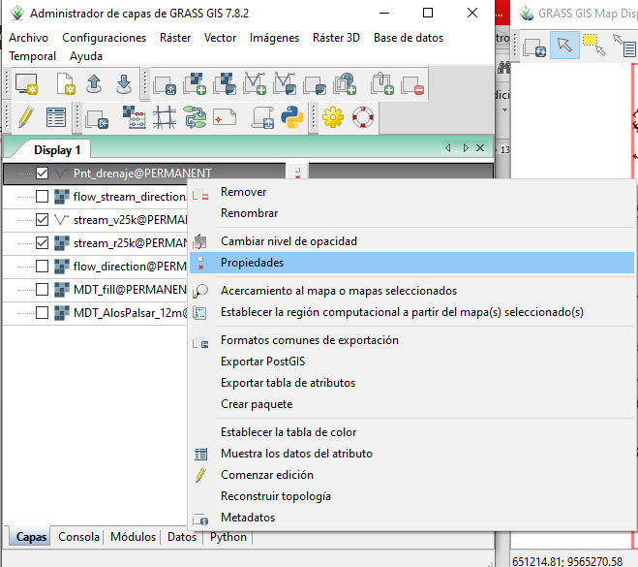Viewport: 638px width, 567px height.
Task: Check the MDT_fill layer checkbox
Action: (42, 290)
